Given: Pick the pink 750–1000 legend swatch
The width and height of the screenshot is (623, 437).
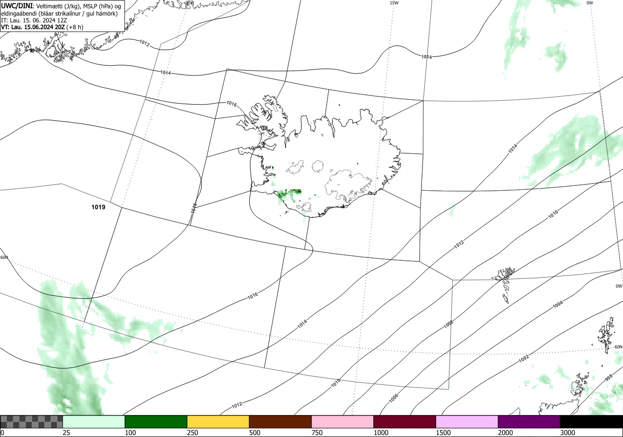Looking at the screenshot, I should click(343, 421).
